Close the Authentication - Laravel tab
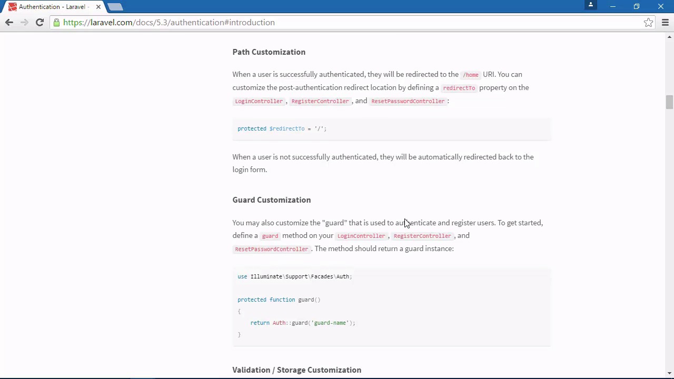Screen dimensions: 674x379 click(x=98, y=7)
